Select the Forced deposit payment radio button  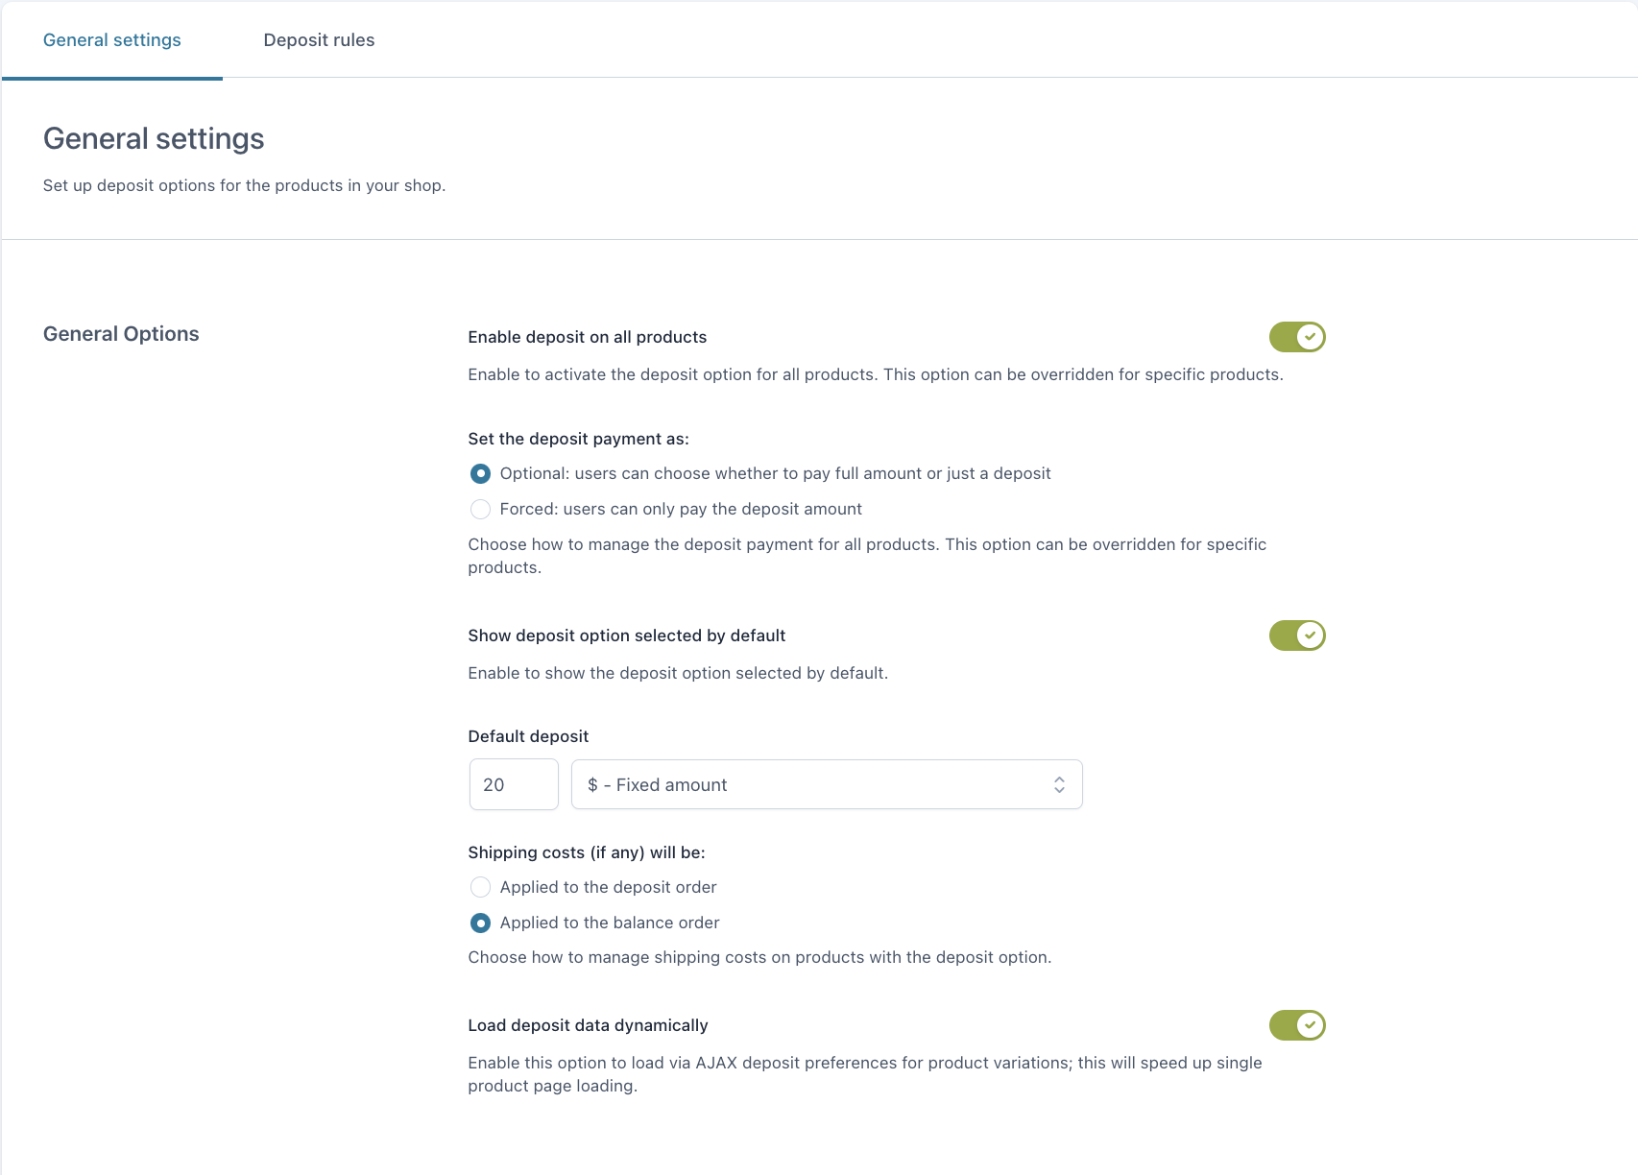pyautogui.click(x=480, y=510)
